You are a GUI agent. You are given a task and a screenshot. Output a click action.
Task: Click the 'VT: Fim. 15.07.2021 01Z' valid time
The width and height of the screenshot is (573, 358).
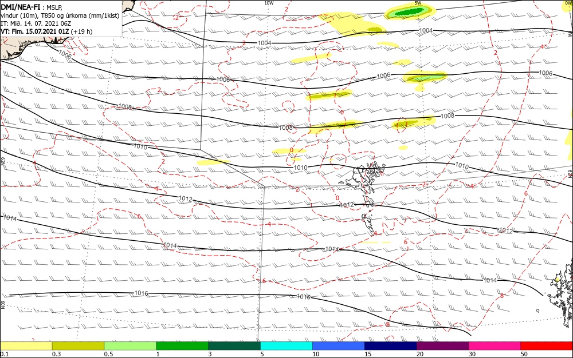pos(34,31)
